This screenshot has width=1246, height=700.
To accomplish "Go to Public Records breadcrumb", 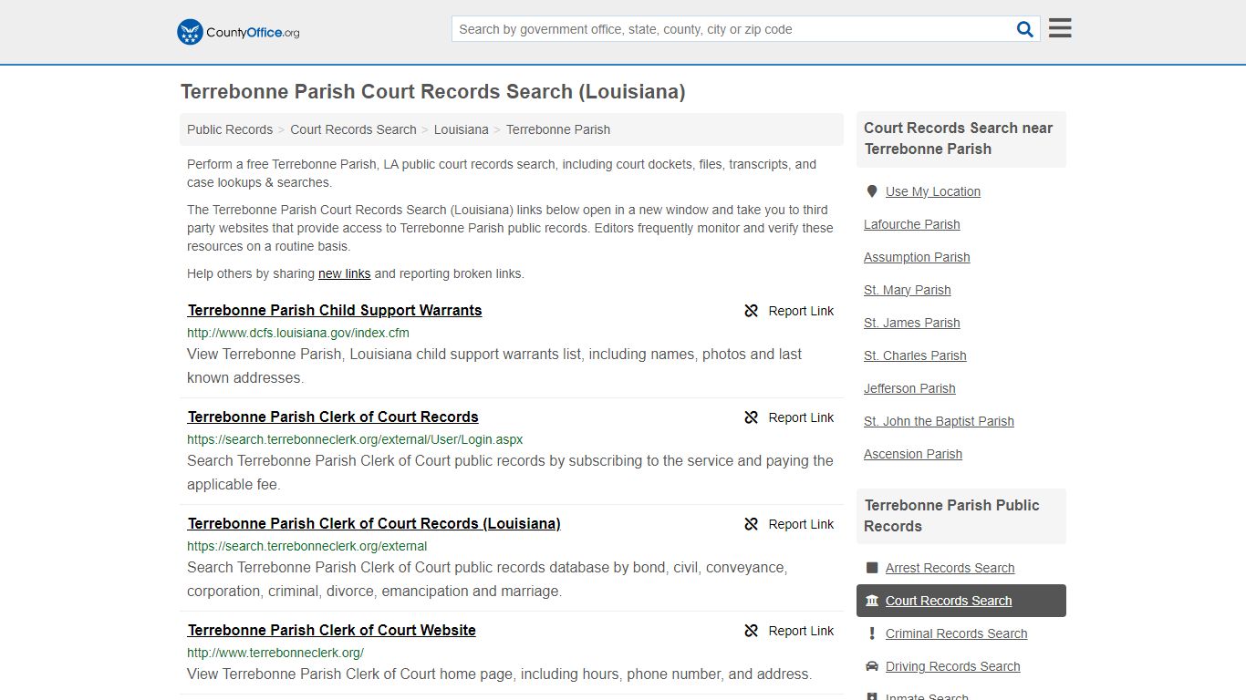I will click(x=230, y=129).
